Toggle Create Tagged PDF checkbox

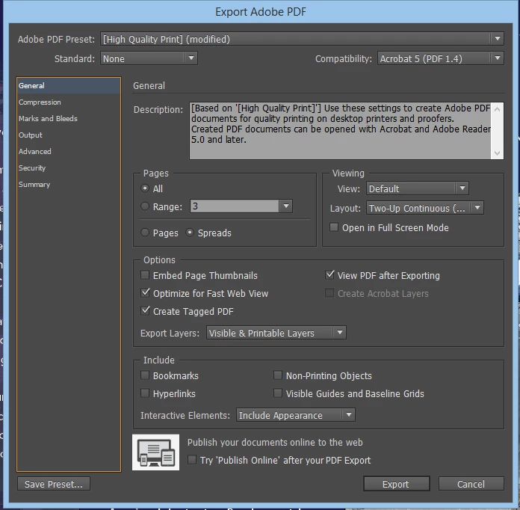(145, 311)
